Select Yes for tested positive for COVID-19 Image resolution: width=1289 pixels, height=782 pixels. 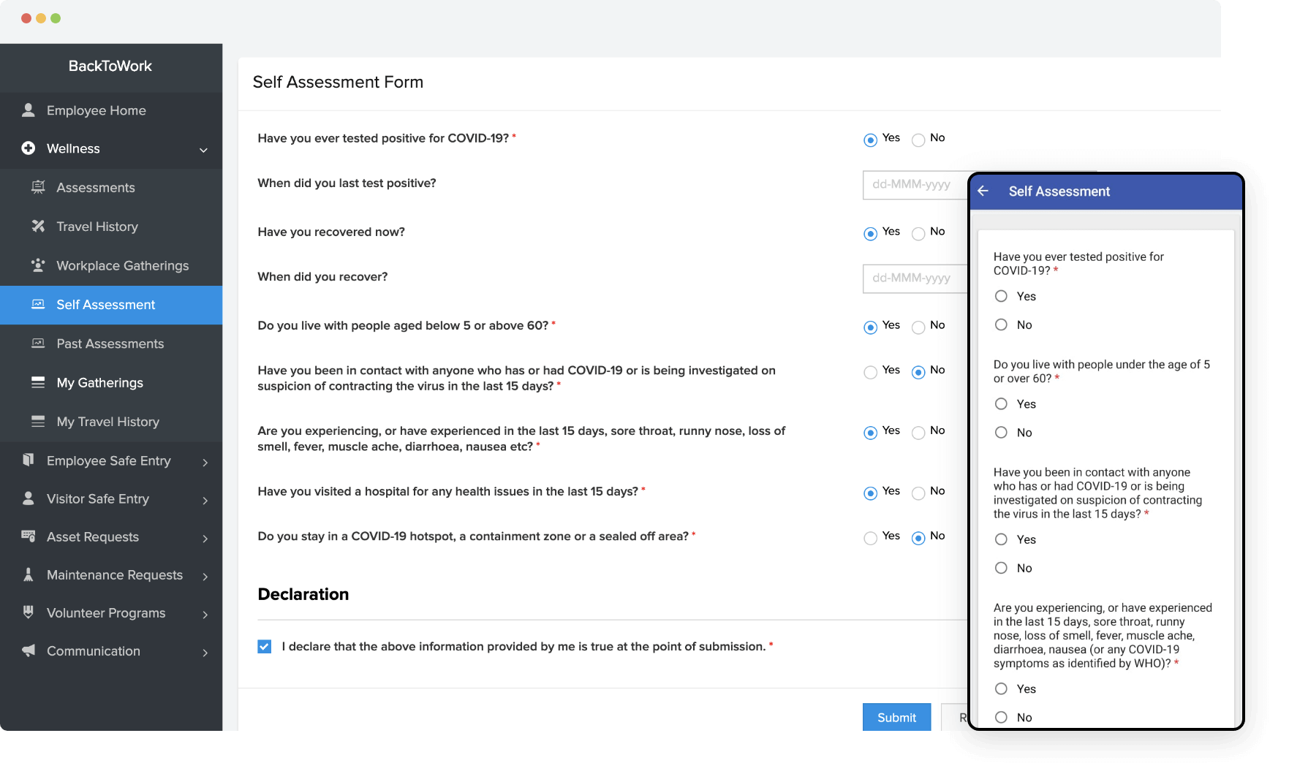click(x=870, y=140)
